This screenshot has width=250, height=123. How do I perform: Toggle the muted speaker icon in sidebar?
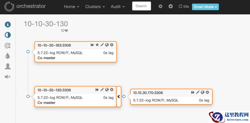pyautogui.click(x=8, y=77)
